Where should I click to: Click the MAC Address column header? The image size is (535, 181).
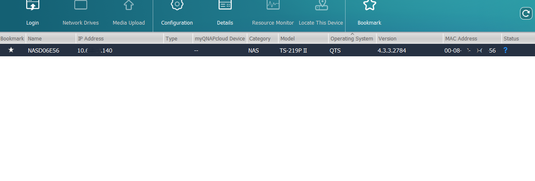[x=472, y=38]
